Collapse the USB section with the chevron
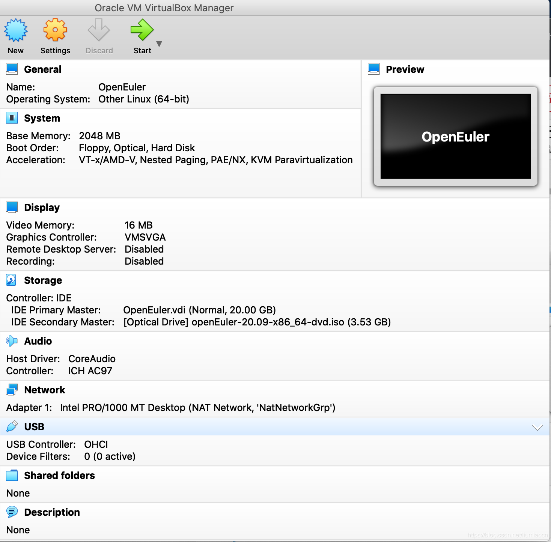 pos(537,428)
